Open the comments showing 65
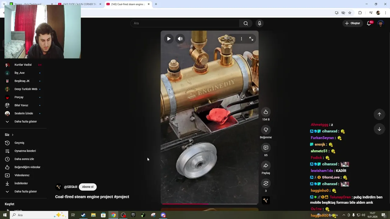 point(266,148)
